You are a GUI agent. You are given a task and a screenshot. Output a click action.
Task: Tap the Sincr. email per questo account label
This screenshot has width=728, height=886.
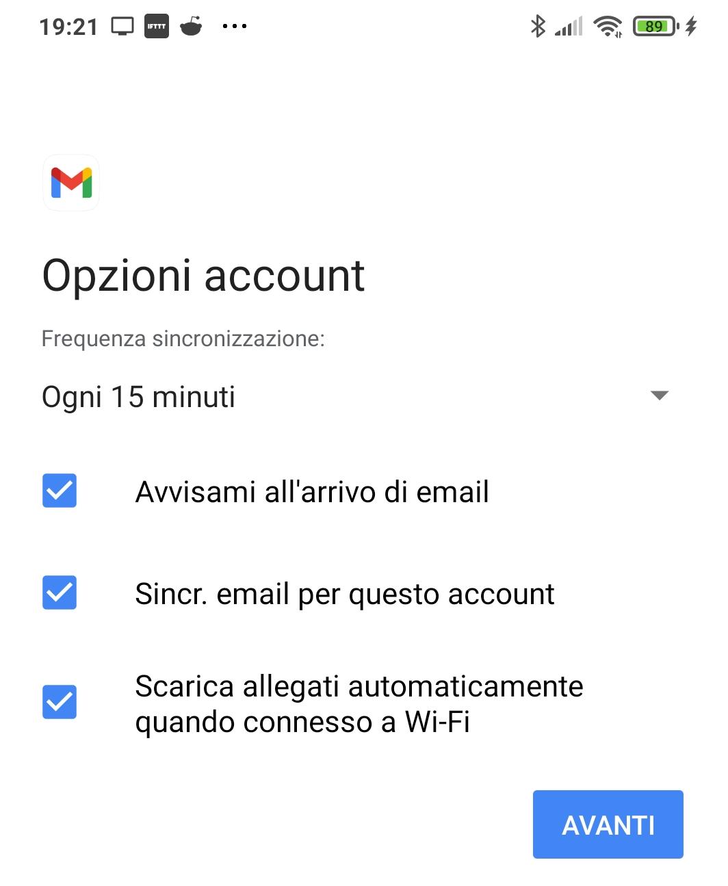pyautogui.click(x=345, y=593)
